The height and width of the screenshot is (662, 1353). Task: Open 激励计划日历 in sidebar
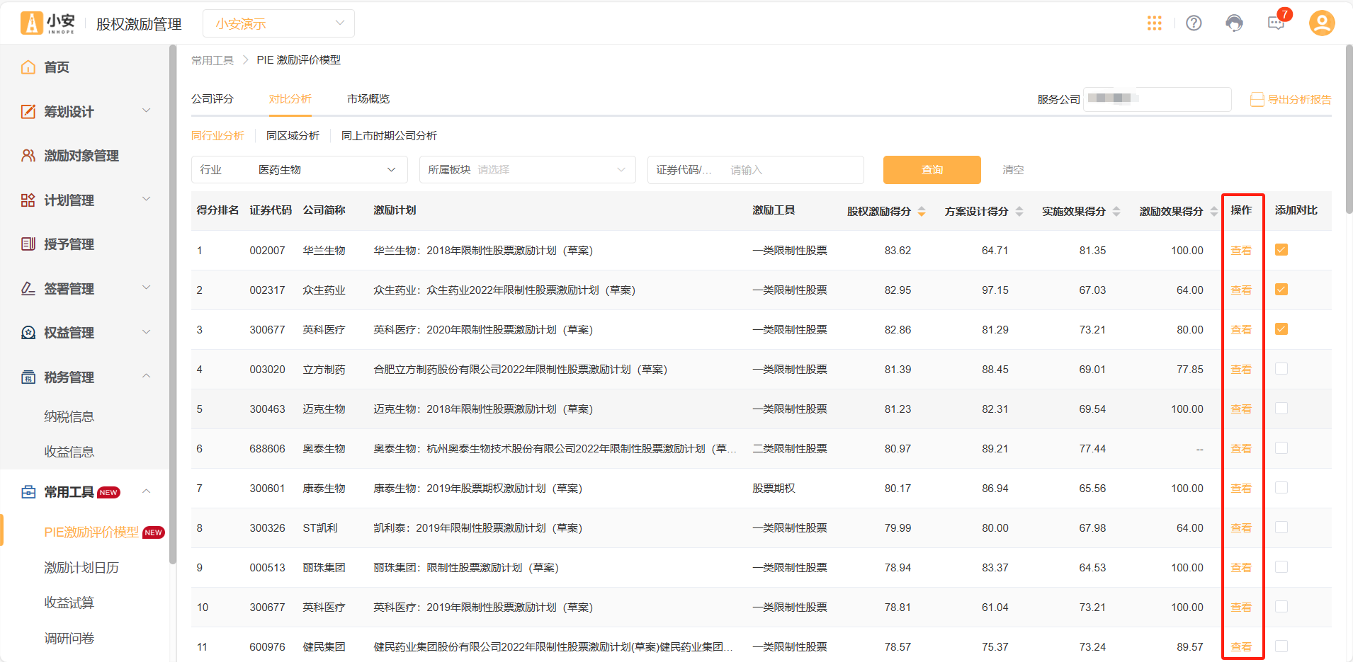(x=81, y=568)
